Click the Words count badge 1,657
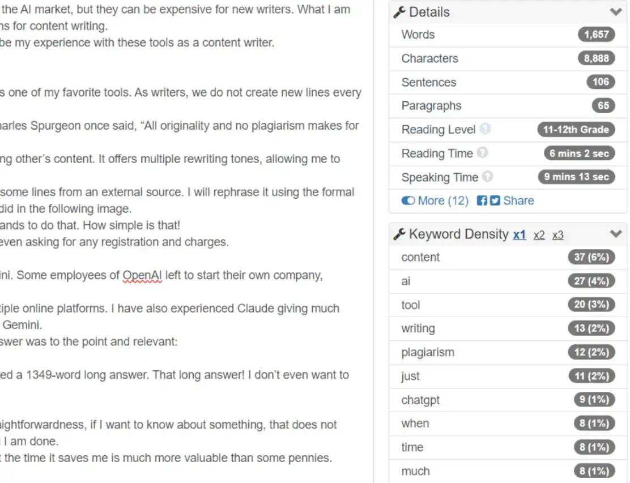Screen dimensions: 630x483 596,35
